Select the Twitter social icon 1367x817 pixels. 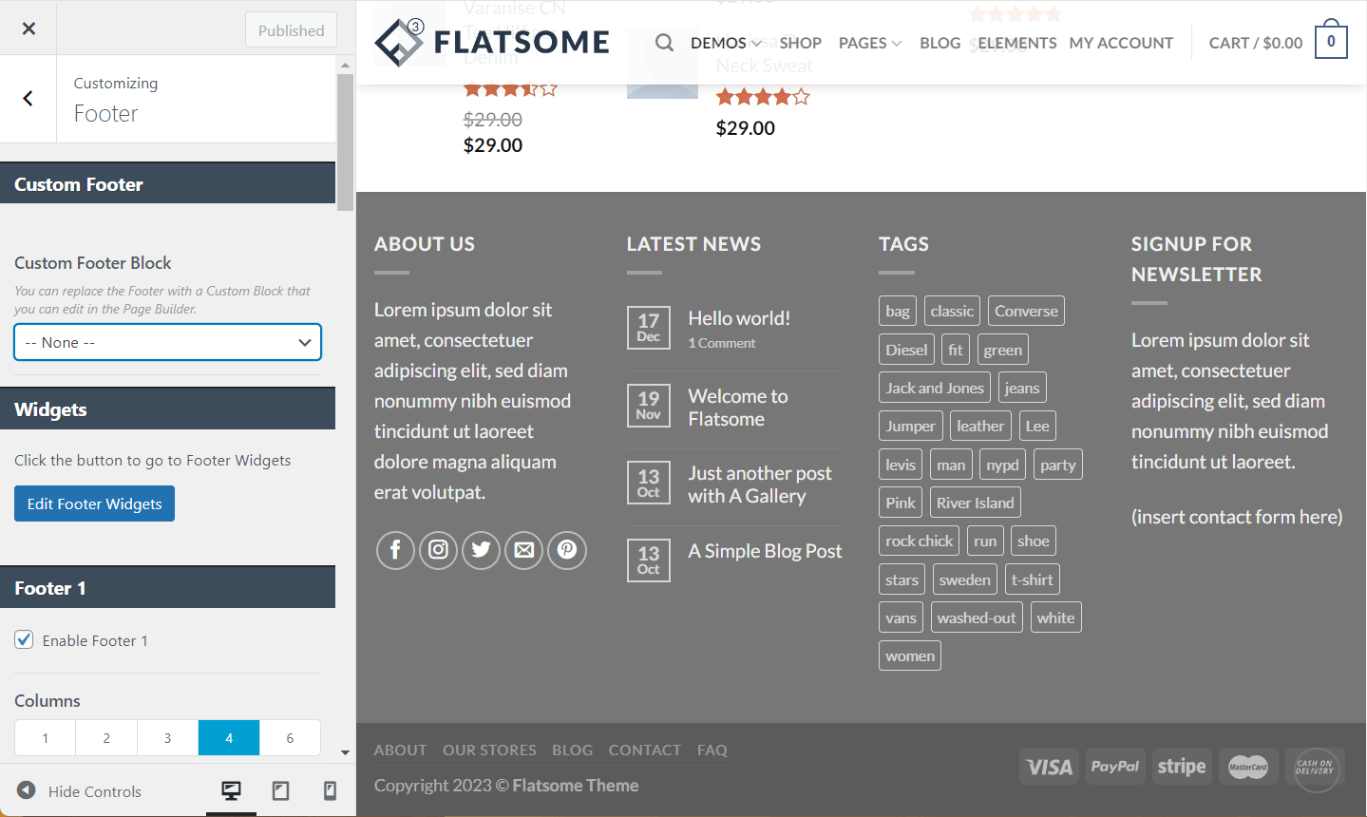click(481, 550)
